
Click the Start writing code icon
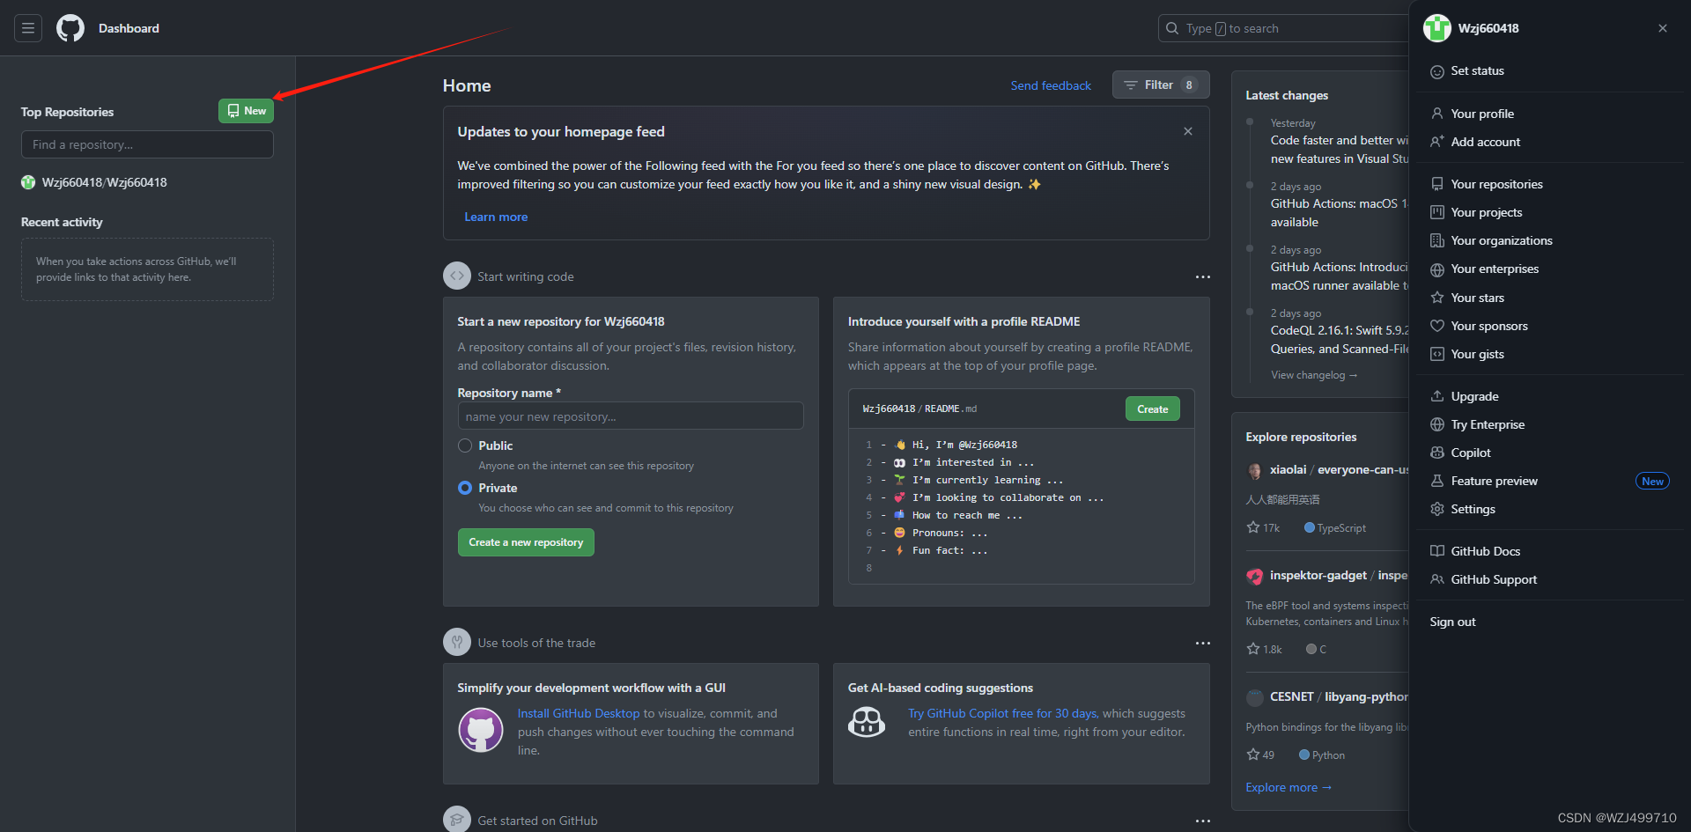pyautogui.click(x=457, y=276)
